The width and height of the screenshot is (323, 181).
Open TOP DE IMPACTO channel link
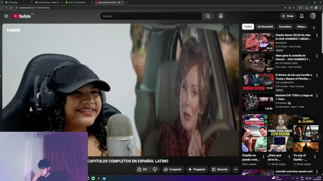coord(284,82)
